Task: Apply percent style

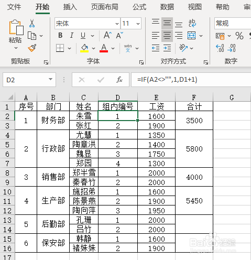Action: click(x=239, y=36)
